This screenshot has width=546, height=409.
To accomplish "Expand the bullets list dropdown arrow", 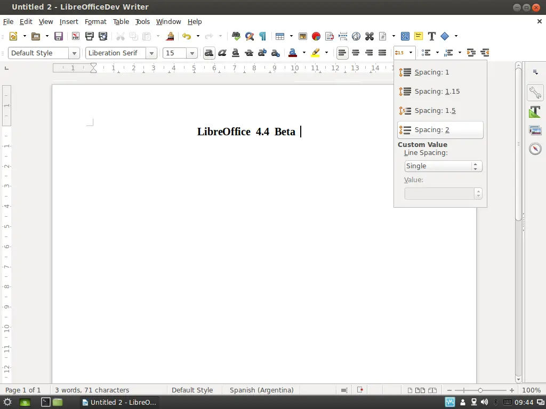I will click(x=437, y=53).
